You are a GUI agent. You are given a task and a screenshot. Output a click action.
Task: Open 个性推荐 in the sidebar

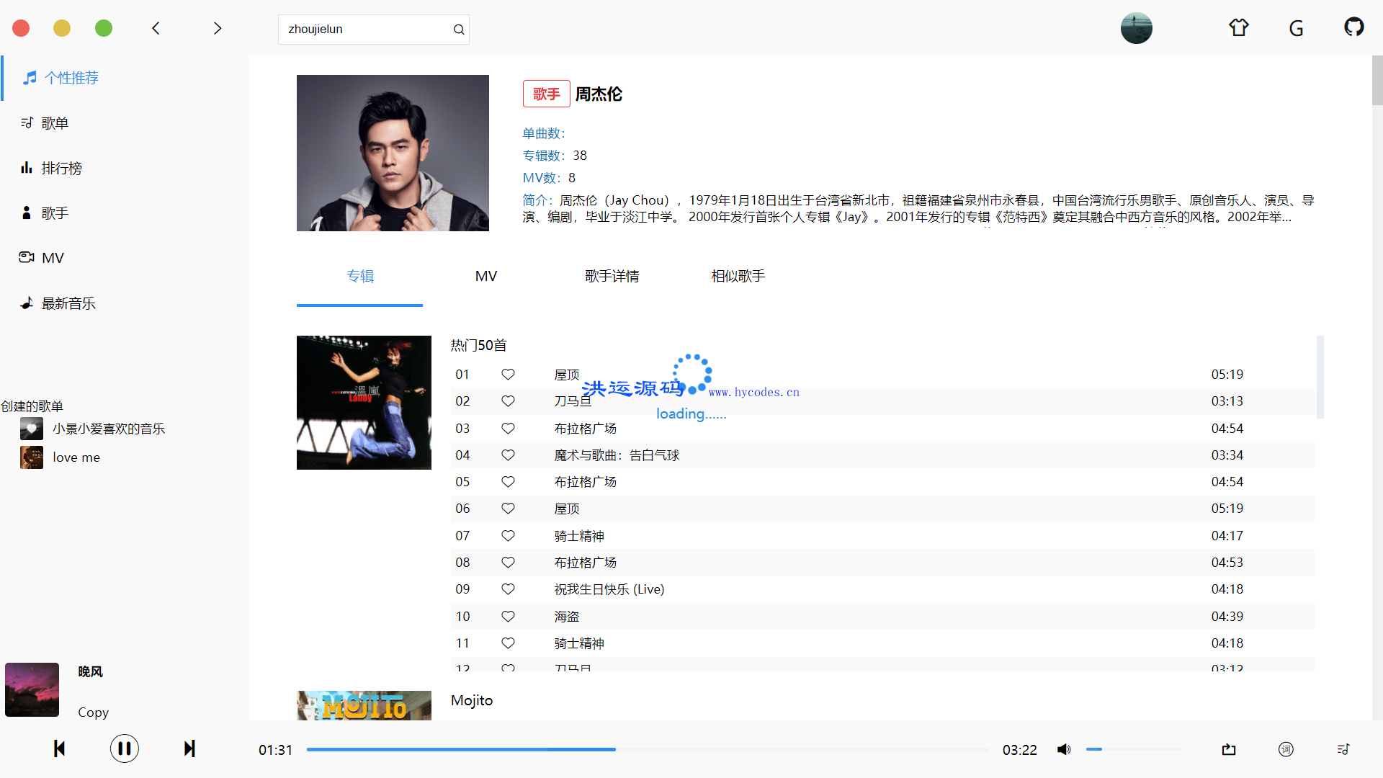61,78
